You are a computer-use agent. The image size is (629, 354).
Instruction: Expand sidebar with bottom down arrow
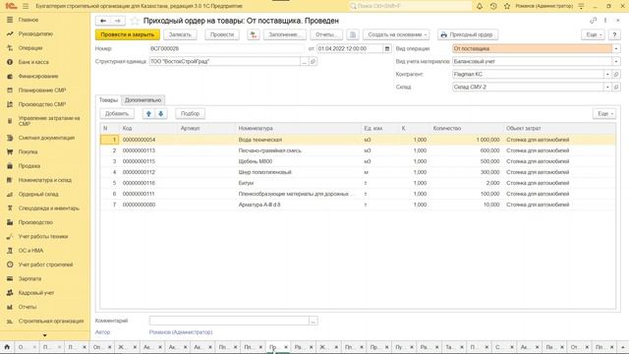pyautogui.click(x=45, y=335)
